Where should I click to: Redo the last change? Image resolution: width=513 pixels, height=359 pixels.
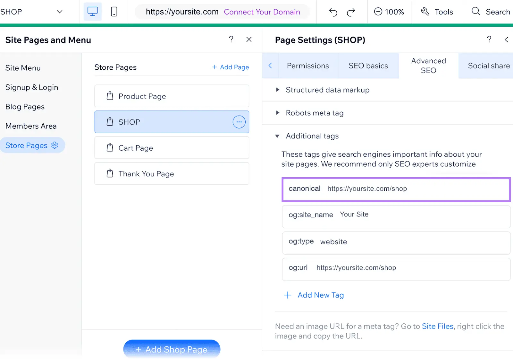[x=351, y=12]
